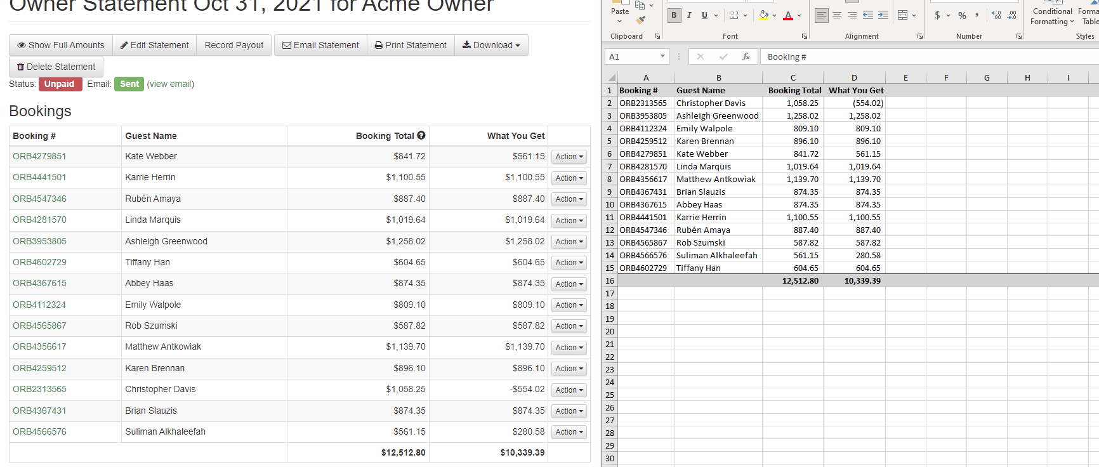The image size is (1099, 467).
Task: Click the Increase Decimal icon
Action: [996, 15]
